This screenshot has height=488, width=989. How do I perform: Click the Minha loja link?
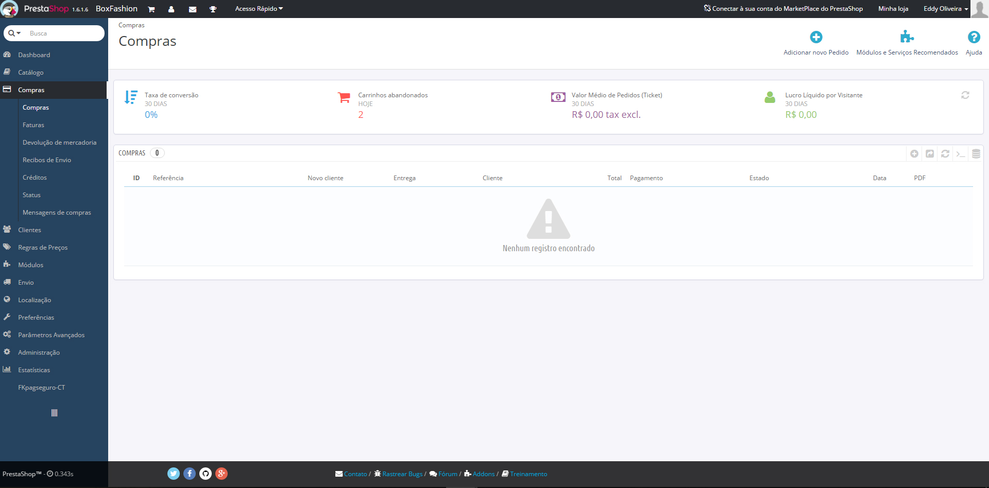point(893,9)
